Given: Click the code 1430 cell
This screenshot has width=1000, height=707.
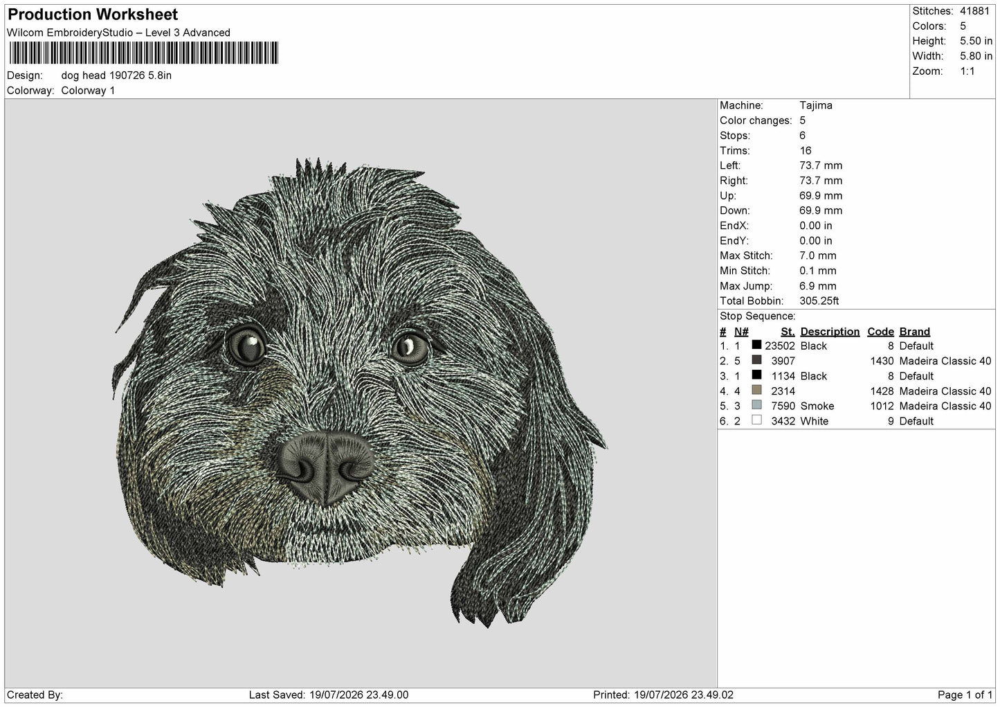Looking at the screenshot, I should (882, 361).
